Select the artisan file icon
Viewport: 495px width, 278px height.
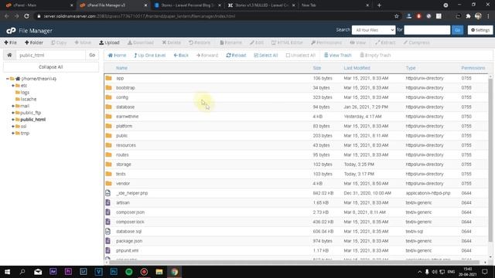(x=108, y=202)
